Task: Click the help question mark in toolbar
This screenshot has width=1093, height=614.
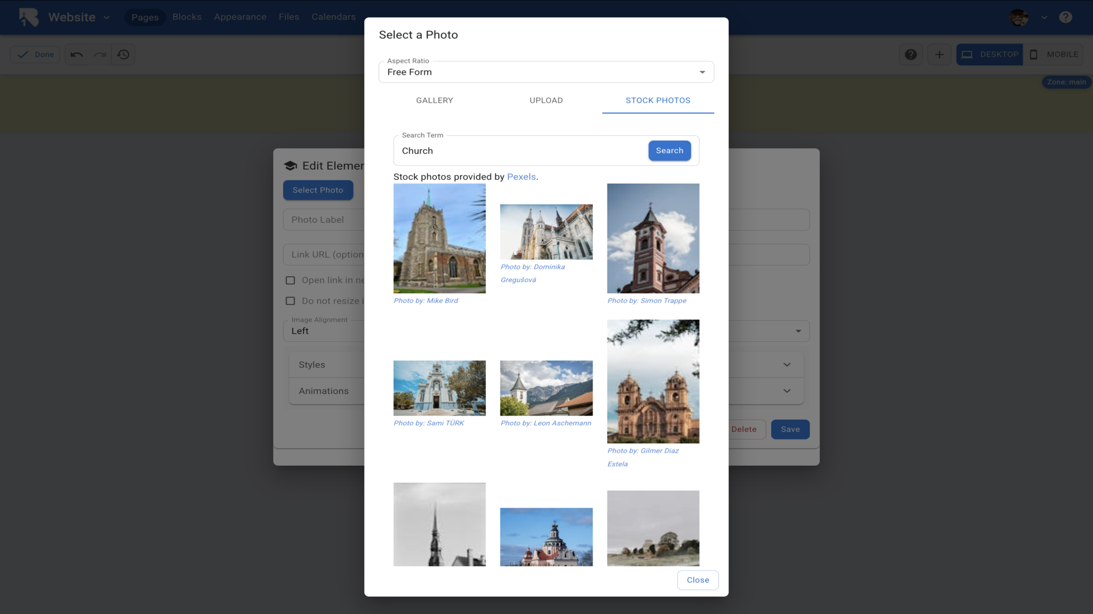Action: coord(911,55)
